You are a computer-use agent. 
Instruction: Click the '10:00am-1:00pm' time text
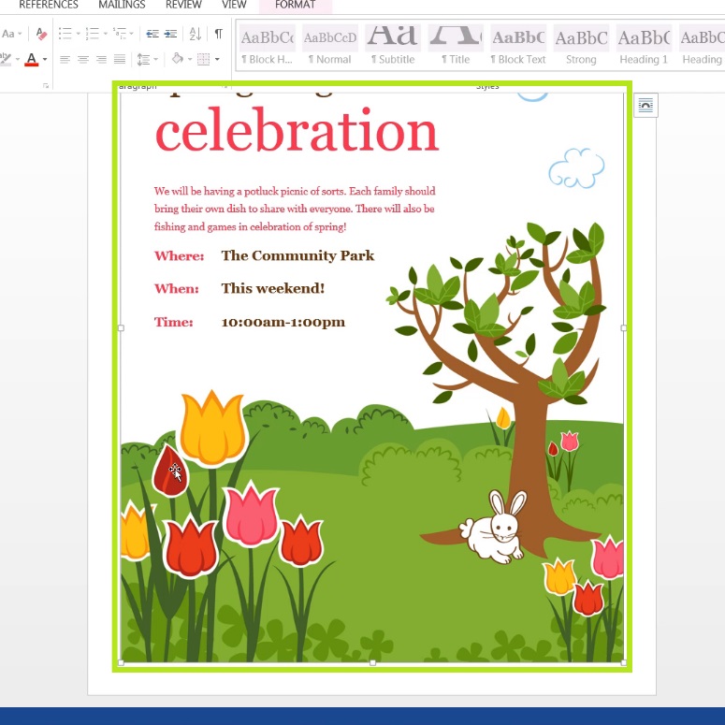click(283, 322)
